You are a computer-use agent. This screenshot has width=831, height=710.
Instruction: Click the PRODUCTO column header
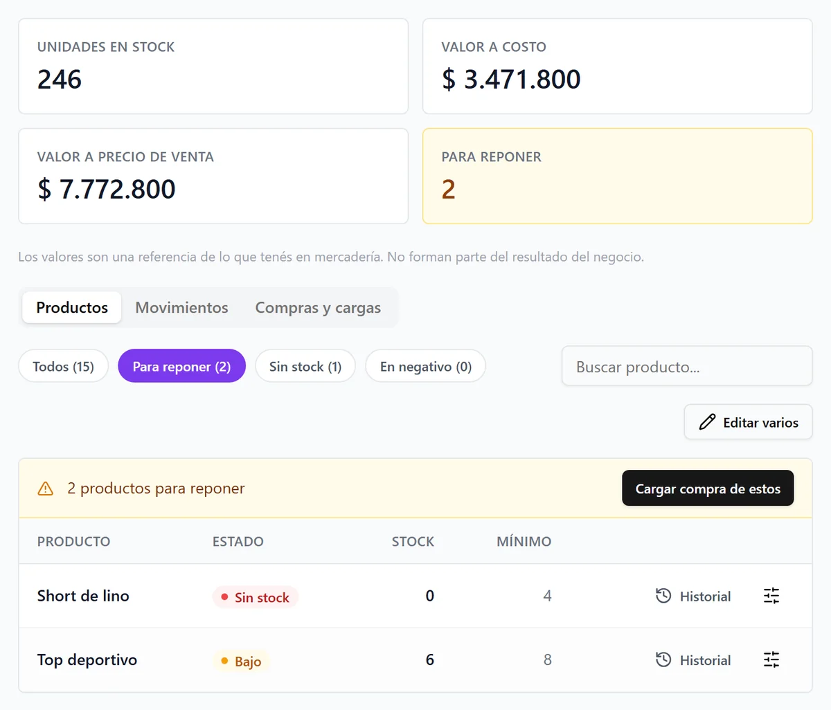[x=74, y=541]
